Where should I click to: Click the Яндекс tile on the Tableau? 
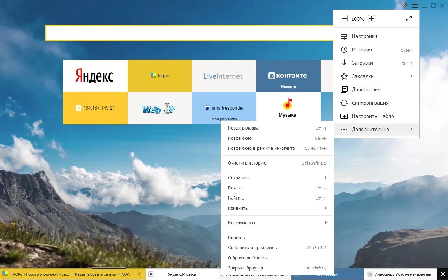[x=95, y=76]
